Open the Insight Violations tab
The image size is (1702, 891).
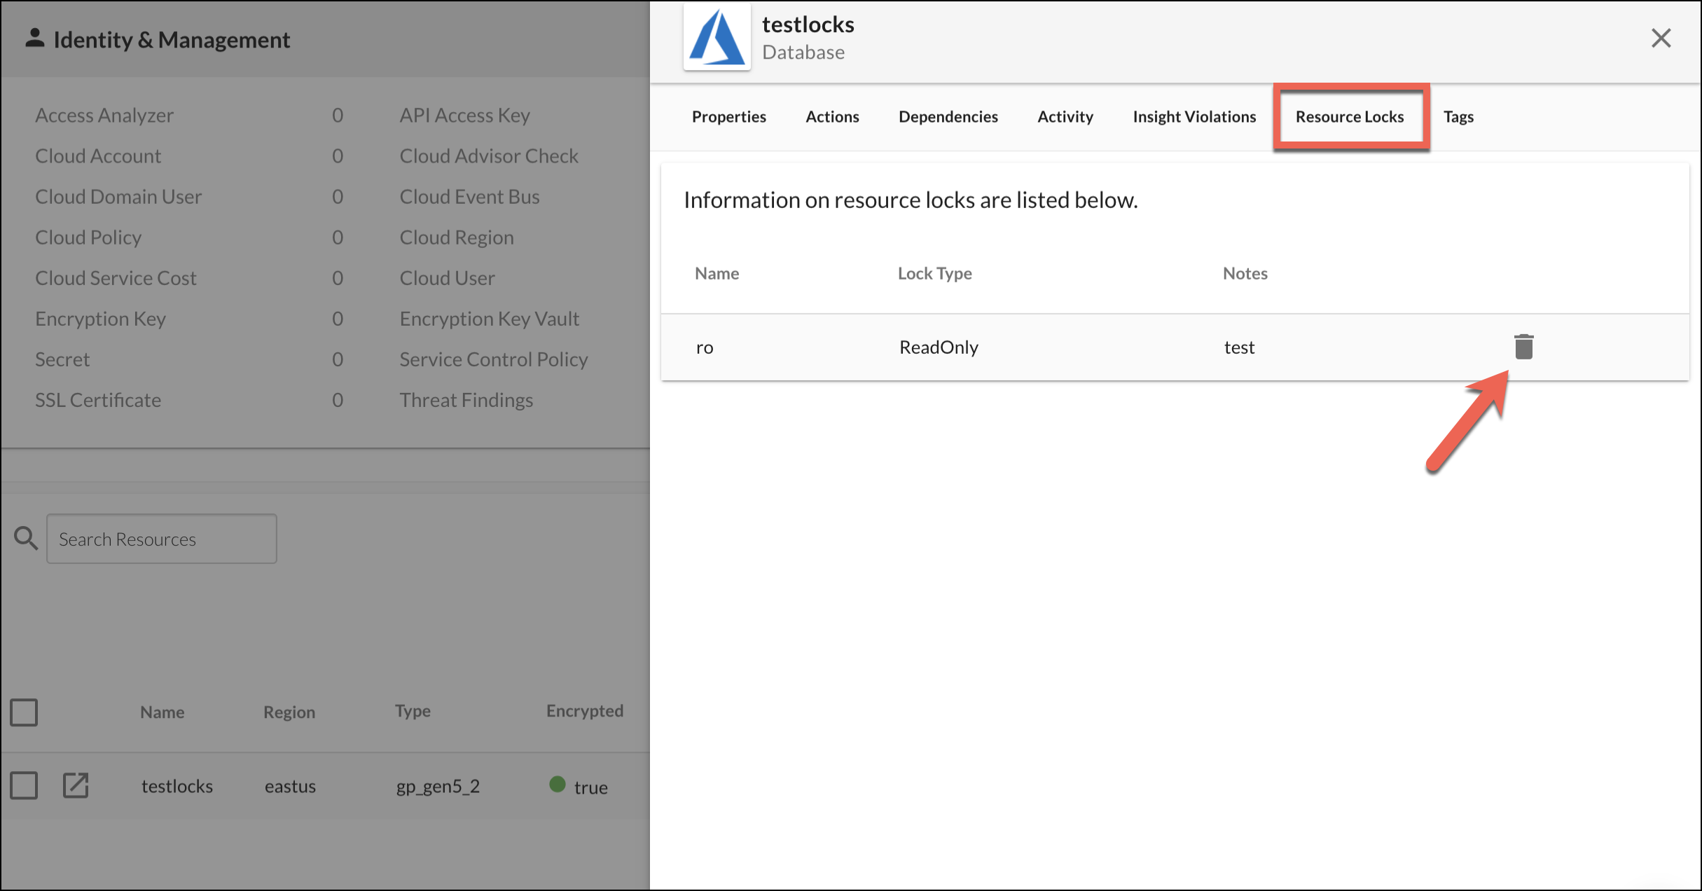[x=1194, y=117]
